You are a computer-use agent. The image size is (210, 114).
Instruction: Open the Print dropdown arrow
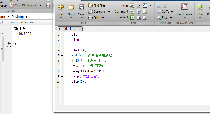[103, 18]
